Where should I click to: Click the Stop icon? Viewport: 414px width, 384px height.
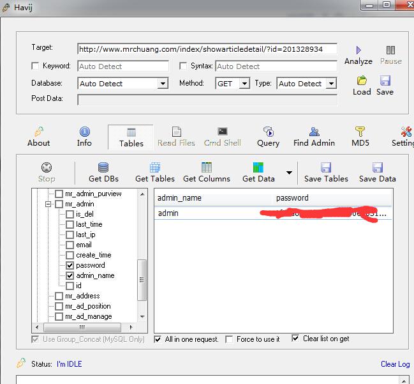(x=47, y=167)
